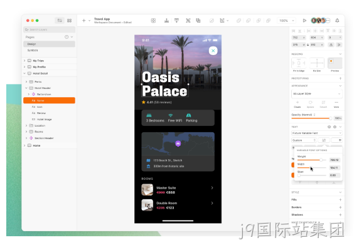
Task: Add a new Shadow with plus
Action: pos(340,214)
